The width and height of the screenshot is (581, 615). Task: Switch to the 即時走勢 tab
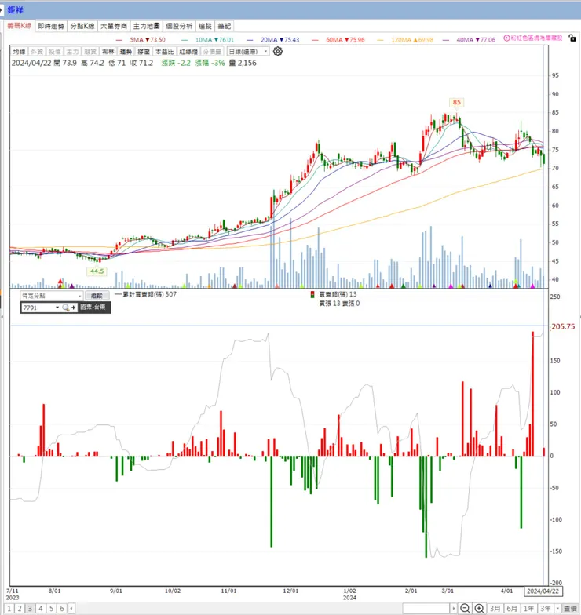[x=50, y=26]
